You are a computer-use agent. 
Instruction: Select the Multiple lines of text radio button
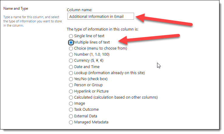pyautogui.click(x=71, y=42)
